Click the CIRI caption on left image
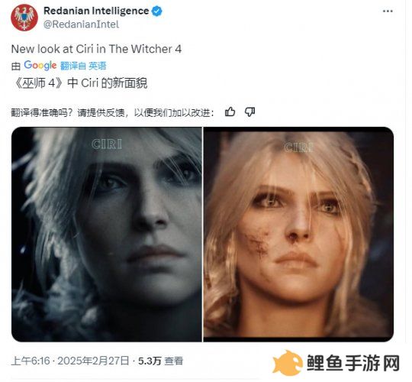Screen dimensions: 412x382 pos(107,144)
